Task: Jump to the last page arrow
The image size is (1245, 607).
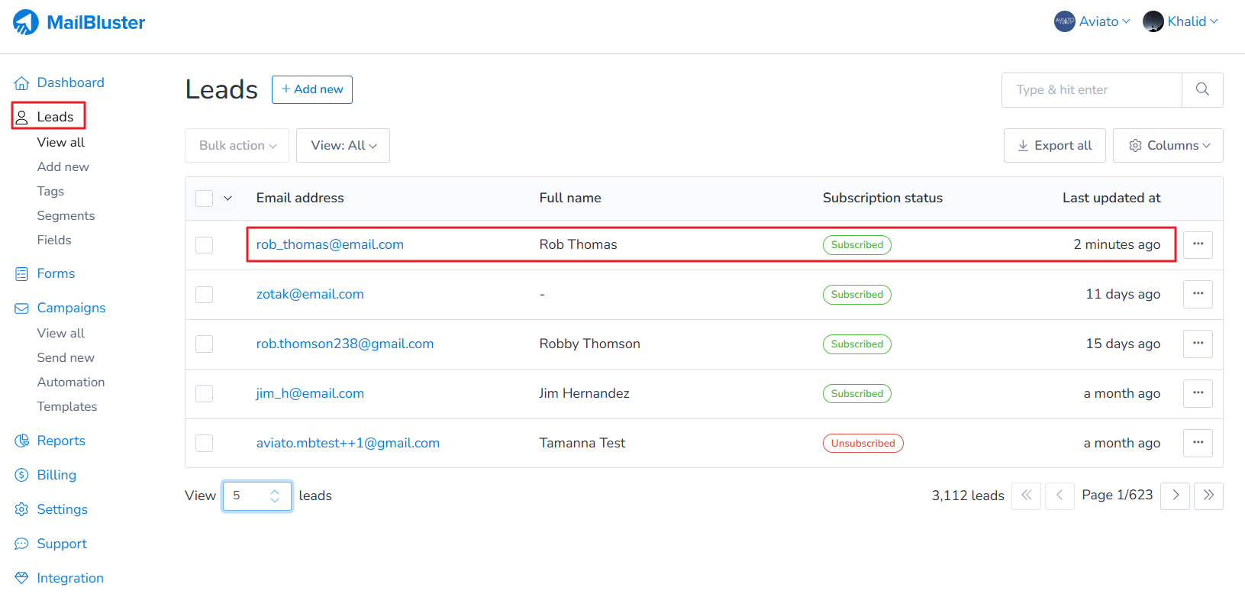Action: [1208, 496]
